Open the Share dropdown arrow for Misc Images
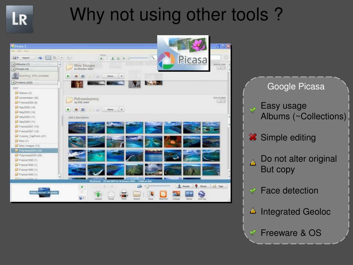 pos(122,76)
